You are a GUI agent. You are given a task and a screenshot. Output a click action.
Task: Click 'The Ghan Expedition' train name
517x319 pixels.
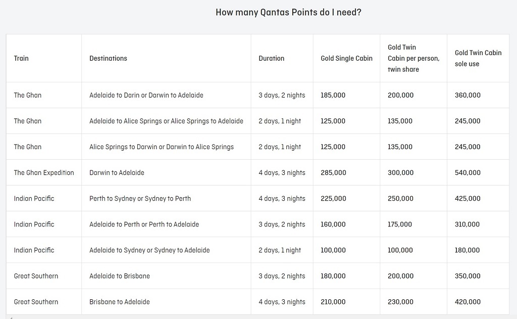(44, 173)
